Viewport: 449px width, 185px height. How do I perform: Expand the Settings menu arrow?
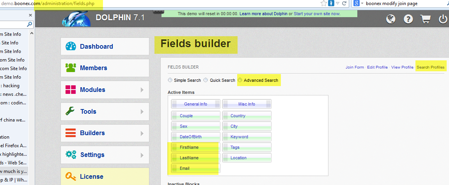142,155
